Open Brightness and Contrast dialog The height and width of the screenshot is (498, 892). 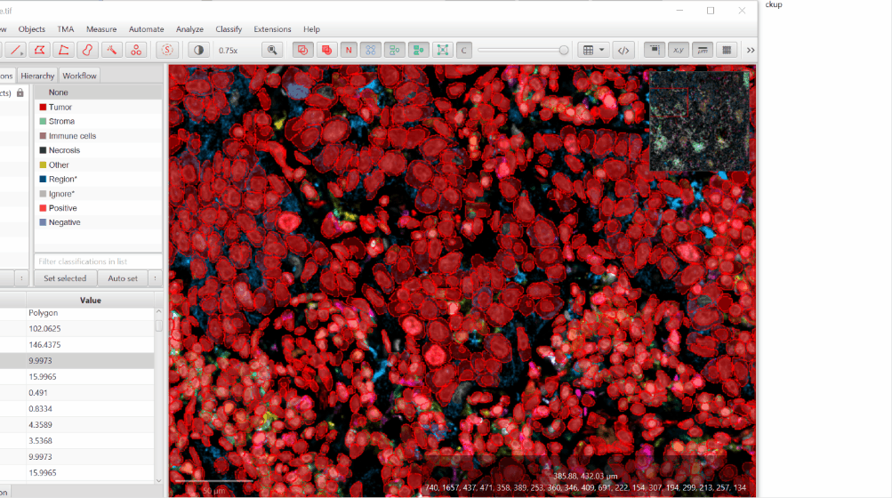[198, 50]
